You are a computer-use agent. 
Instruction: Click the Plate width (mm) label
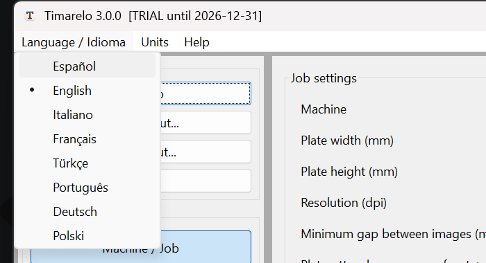coord(347,140)
